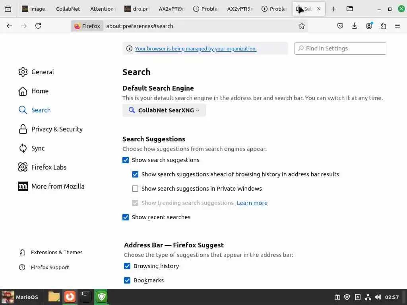Disable Browsing history suggestions

click(127, 266)
